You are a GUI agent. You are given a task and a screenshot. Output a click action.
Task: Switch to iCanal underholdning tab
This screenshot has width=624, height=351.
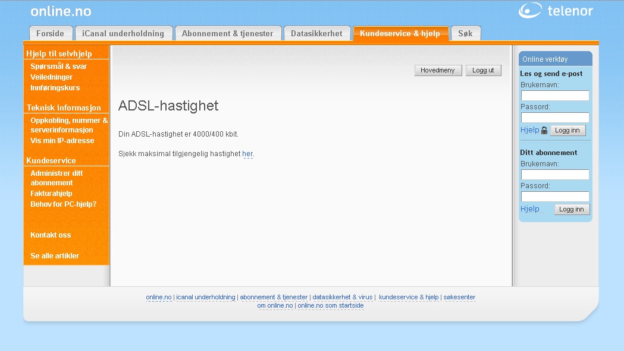coord(123,33)
